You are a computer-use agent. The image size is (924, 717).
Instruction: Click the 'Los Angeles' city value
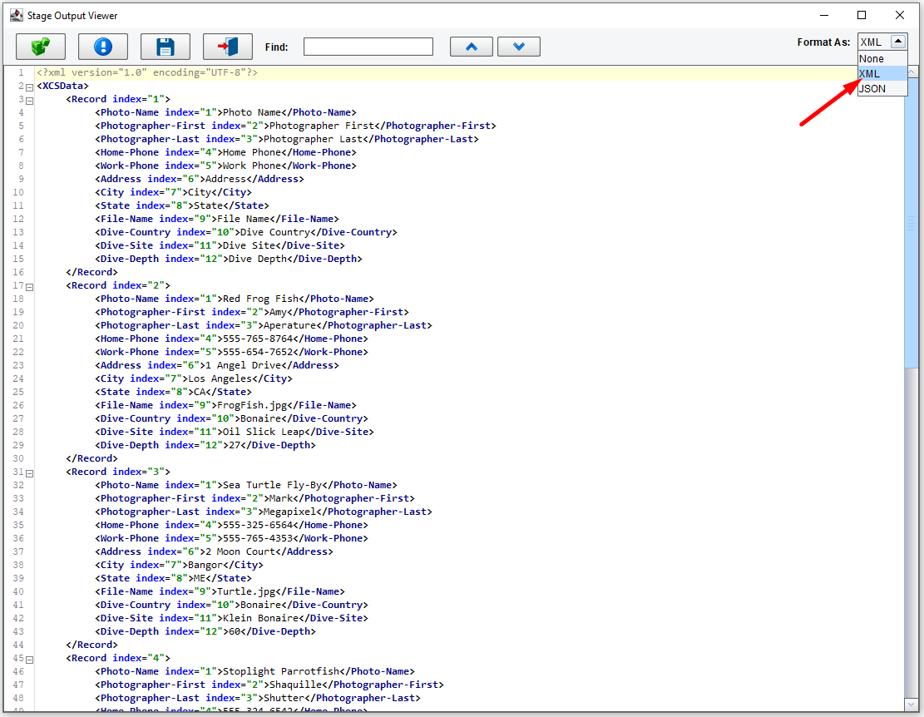220,378
